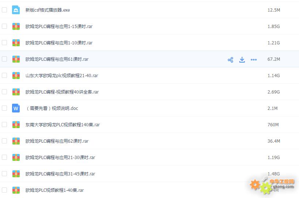Open file name 欧姆龙PLC编程与应用31-45课时.rar
Image resolution: width=299 pixels, height=198 pixels.
60,174
